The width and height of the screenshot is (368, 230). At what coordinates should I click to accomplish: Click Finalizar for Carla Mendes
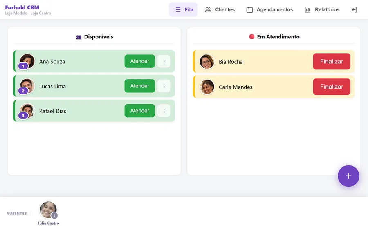(x=332, y=87)
